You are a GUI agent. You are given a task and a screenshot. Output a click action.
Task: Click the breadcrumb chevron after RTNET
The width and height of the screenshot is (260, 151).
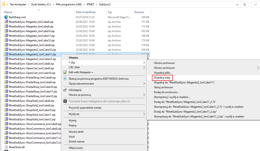[97, 4]
